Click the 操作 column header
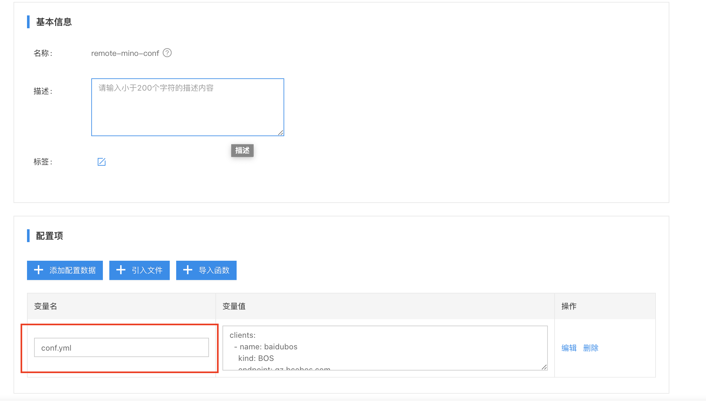Screen dimensions: 706x402 tap(605, 306)
